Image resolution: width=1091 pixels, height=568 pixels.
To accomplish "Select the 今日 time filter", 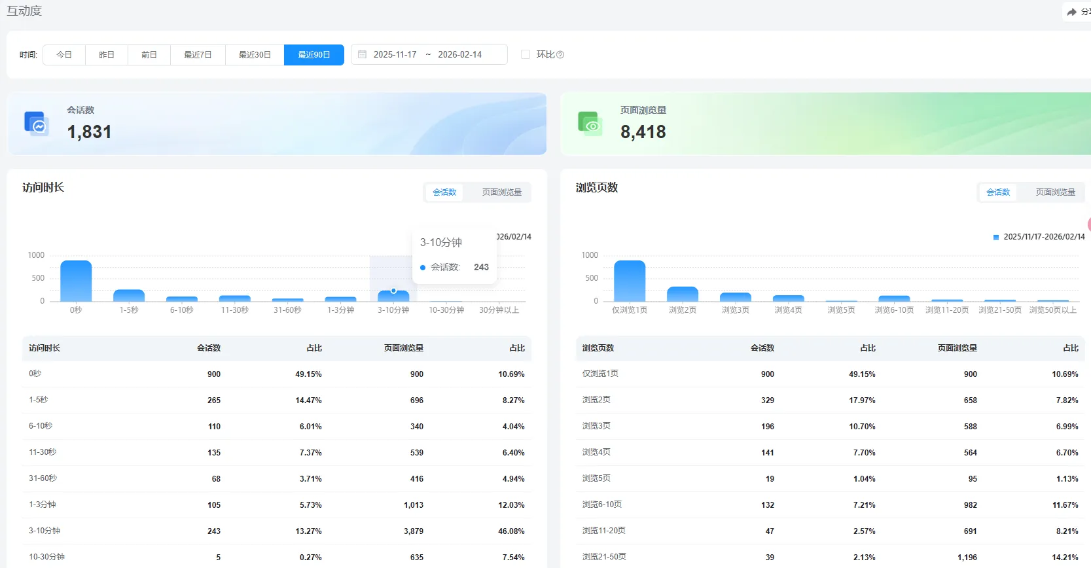I will [64, 54].
